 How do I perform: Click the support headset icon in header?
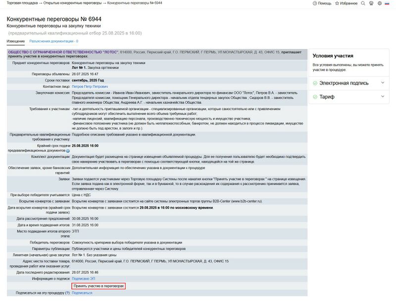pyautogui.click(x=371, y=3)
